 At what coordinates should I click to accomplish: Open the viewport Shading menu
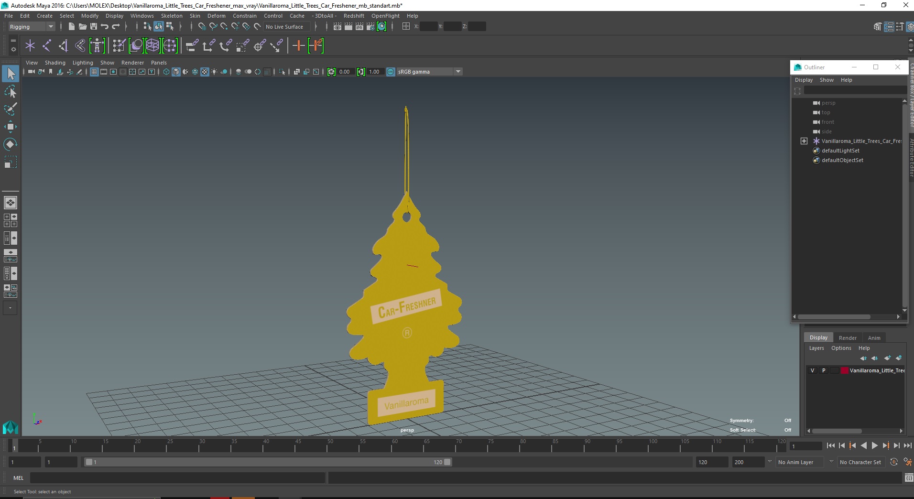(55, 63)
